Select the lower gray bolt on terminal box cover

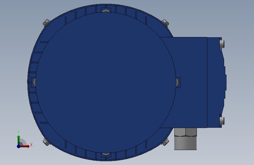click(x=222, y=121)
